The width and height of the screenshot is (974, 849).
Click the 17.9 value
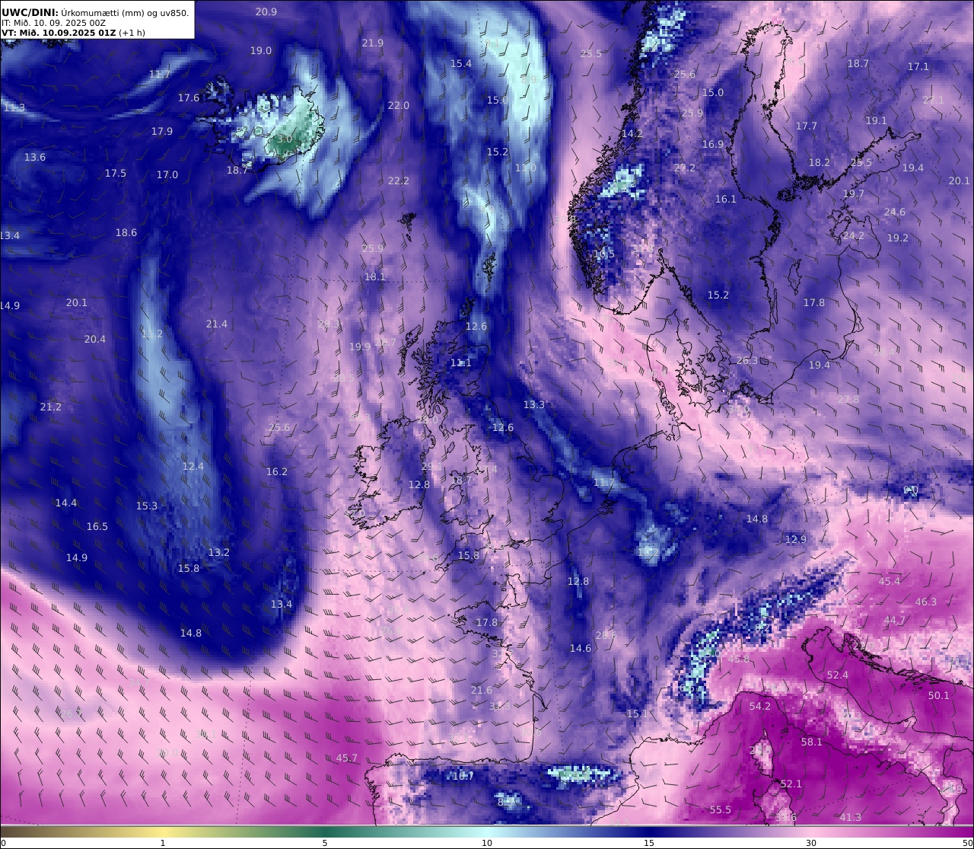point(162,131)
